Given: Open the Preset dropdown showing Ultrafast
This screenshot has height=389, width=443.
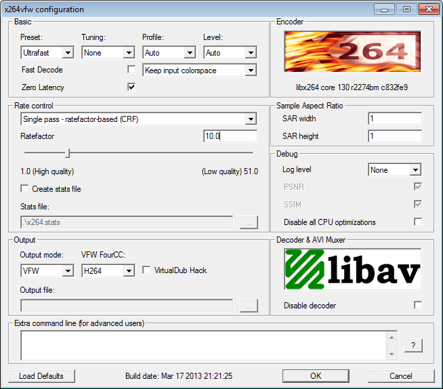Looking at the screenshot, I should coord(47,53).
